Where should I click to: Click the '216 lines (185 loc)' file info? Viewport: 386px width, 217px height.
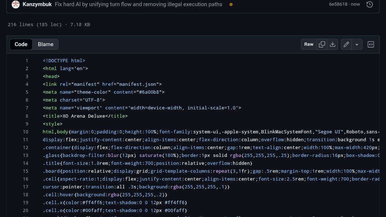coord(35,24)
